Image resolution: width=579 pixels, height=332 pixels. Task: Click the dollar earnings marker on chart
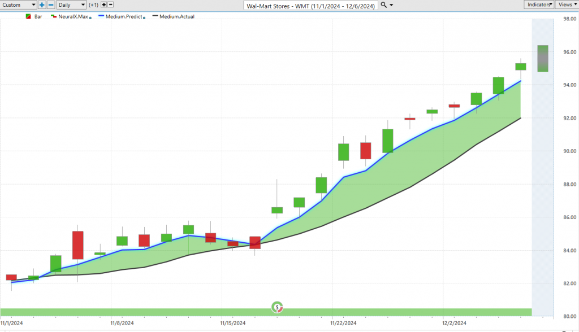(277, 307)
